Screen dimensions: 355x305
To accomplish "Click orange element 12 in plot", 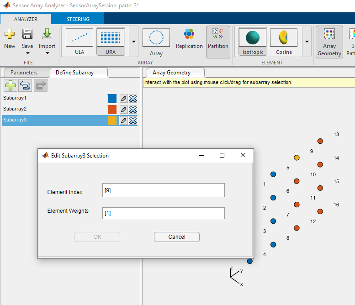I will pos(297,228).
